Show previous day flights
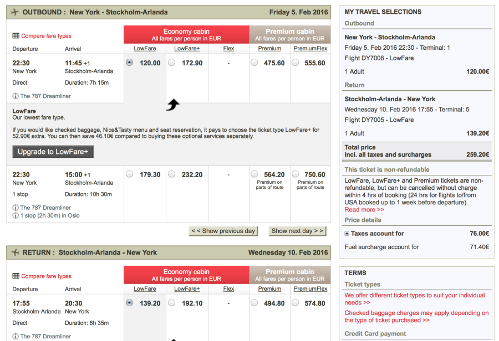This screenshot has width=499, height=341. coord(223,231)
